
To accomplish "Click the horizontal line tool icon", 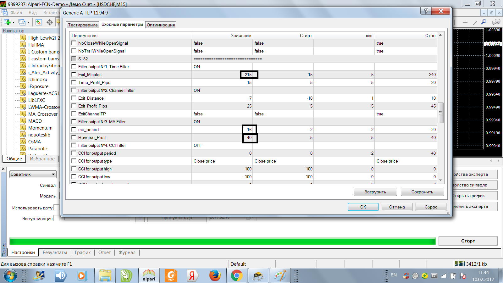I will 465,22.
